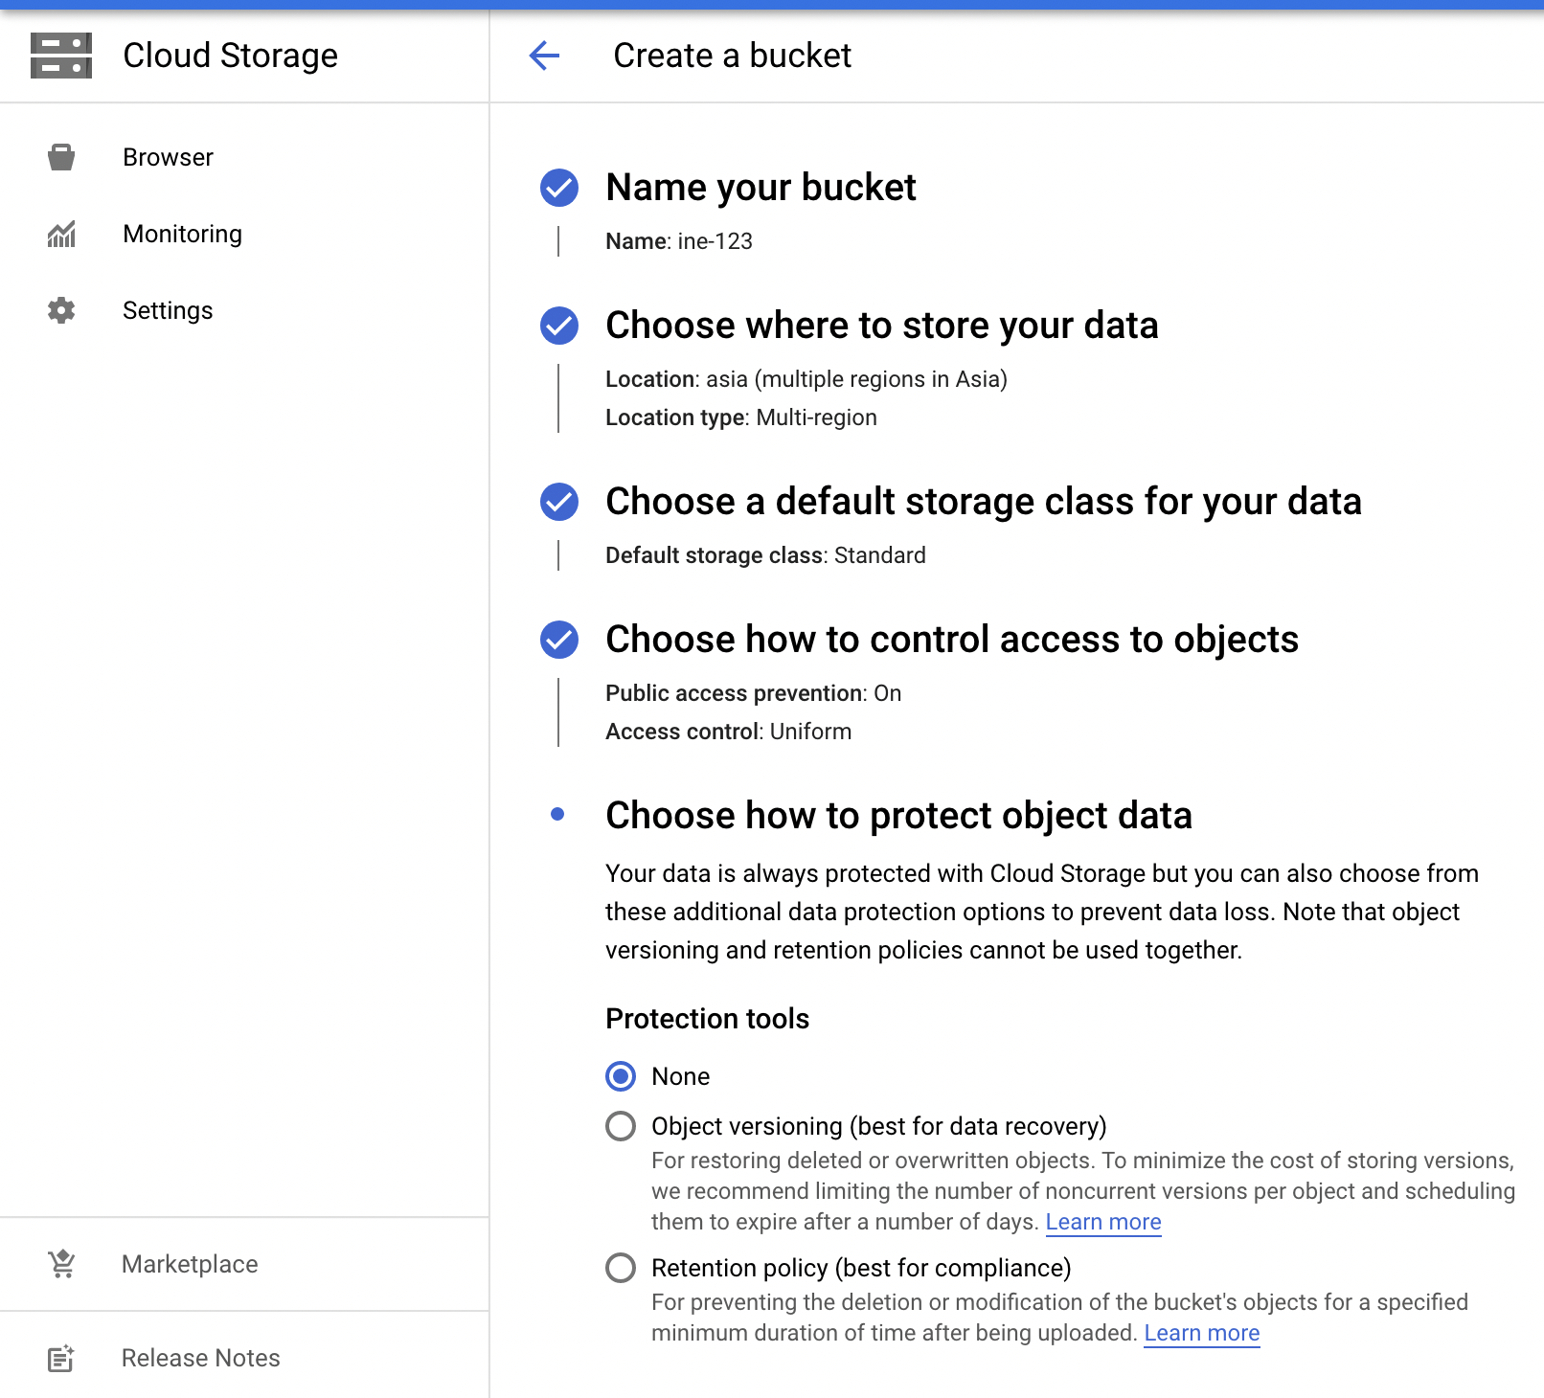The image size is (1544, 1398).
Task: Select the None protection option
Action: pos(621,1076)
